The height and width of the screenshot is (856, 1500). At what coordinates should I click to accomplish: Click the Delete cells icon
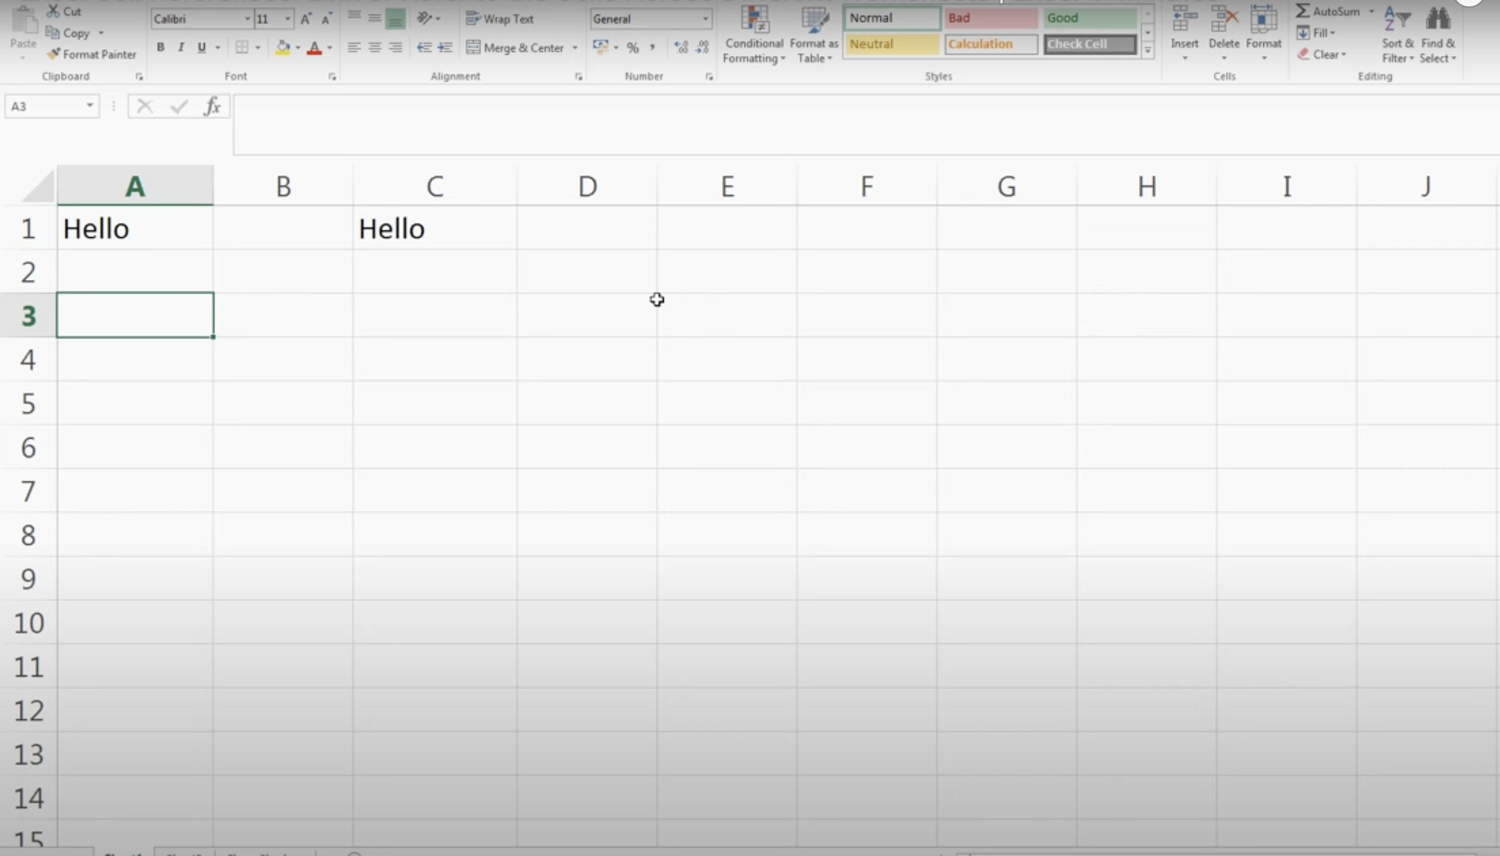[x=1224, y=19]
